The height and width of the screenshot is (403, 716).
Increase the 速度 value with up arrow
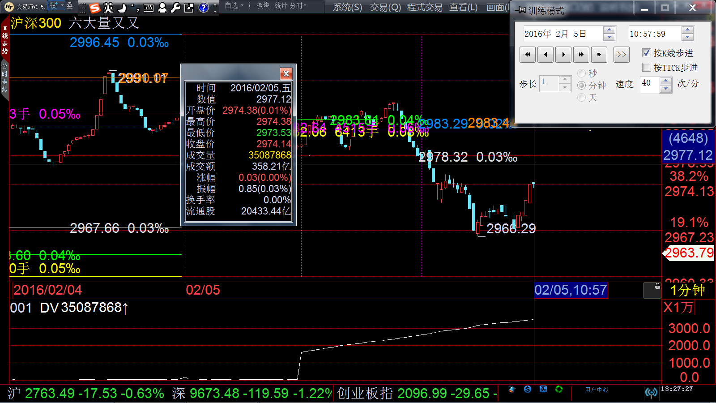(x=666, y=81)
